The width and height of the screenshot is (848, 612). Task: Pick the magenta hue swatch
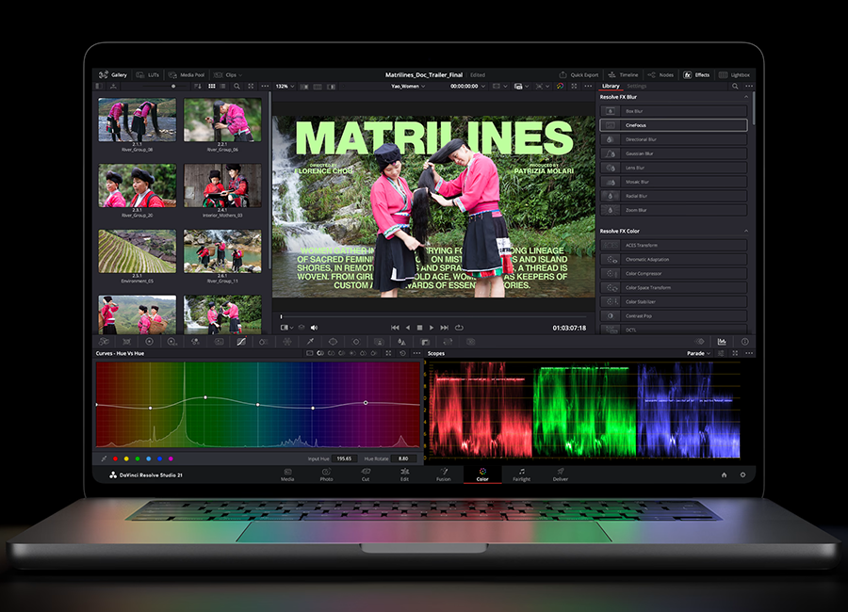point(171,459)
